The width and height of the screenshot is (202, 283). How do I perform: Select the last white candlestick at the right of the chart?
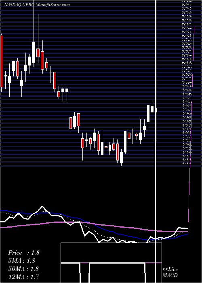pyautogui.click(x=156, y=110)
